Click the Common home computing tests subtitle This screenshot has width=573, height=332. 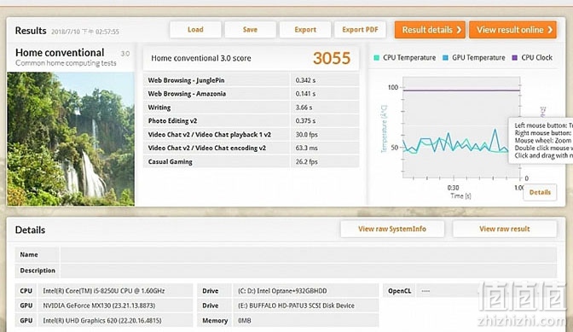pos(66,63)
